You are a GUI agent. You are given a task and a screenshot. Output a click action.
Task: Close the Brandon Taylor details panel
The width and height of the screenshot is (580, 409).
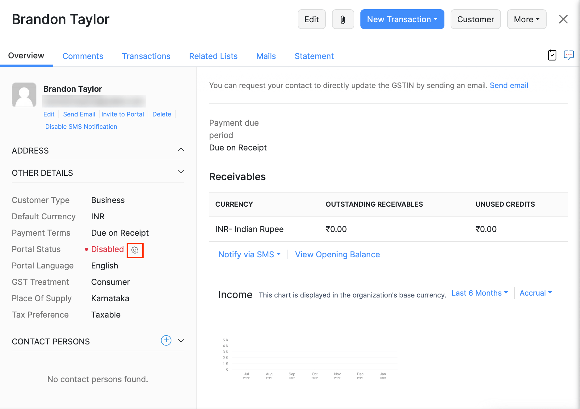click(563, 19)
